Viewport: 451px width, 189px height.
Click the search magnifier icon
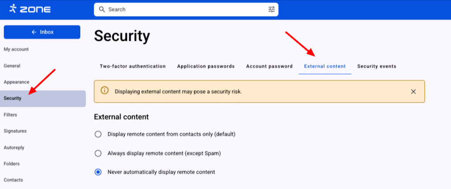click(x=102, y=9)
